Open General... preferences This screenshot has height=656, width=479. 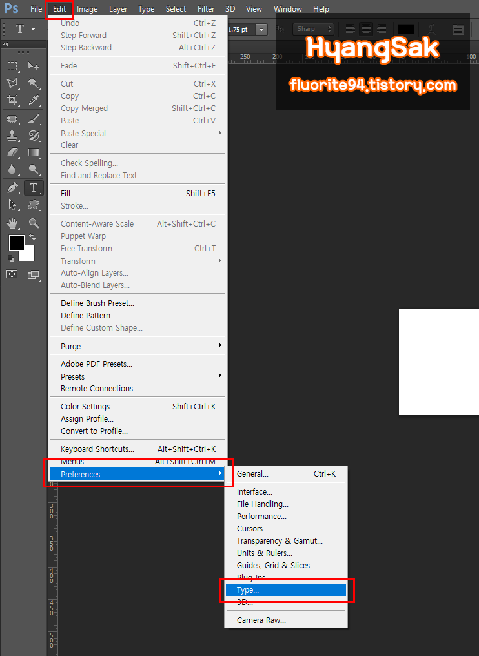pos(286,473)
